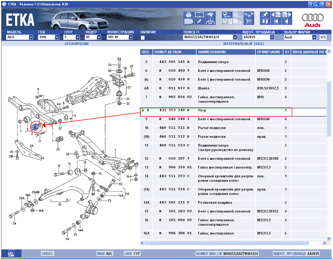Image resolution: width=333 pixels, height=259 pixels.
Task: Click the field showing 175
Action: 323,37
